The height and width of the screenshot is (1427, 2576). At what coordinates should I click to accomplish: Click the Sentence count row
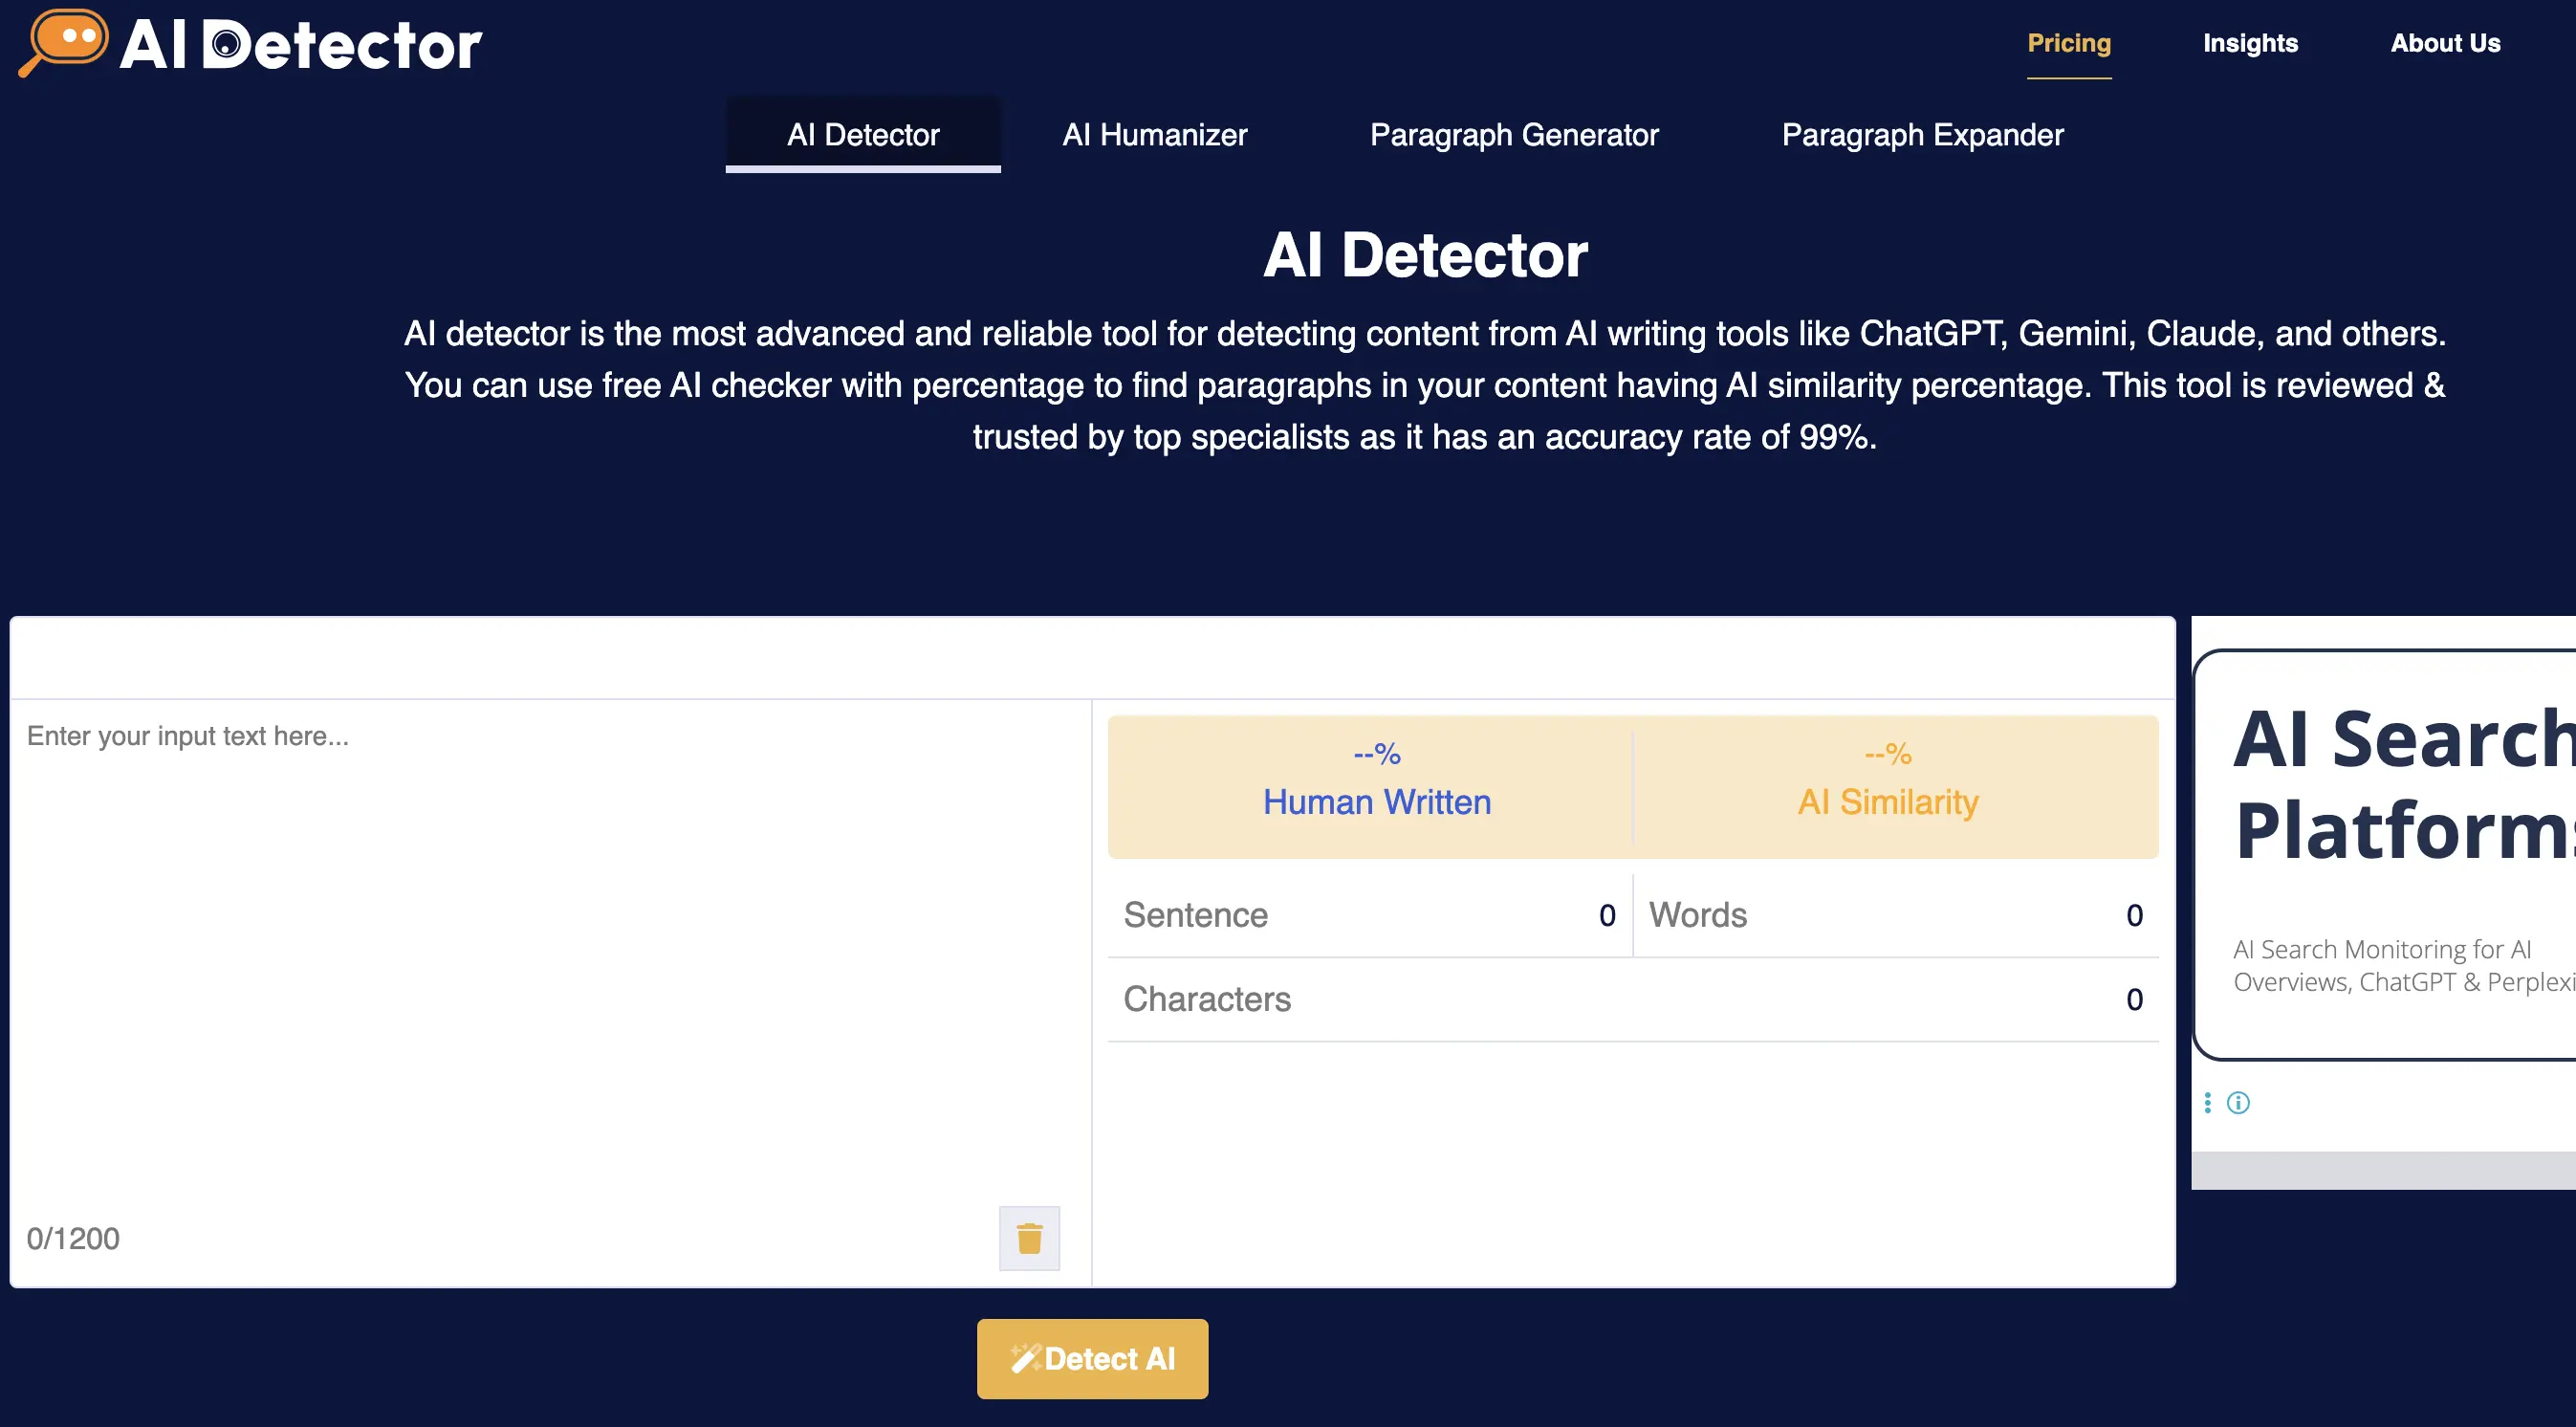[x=1369, y=914]
